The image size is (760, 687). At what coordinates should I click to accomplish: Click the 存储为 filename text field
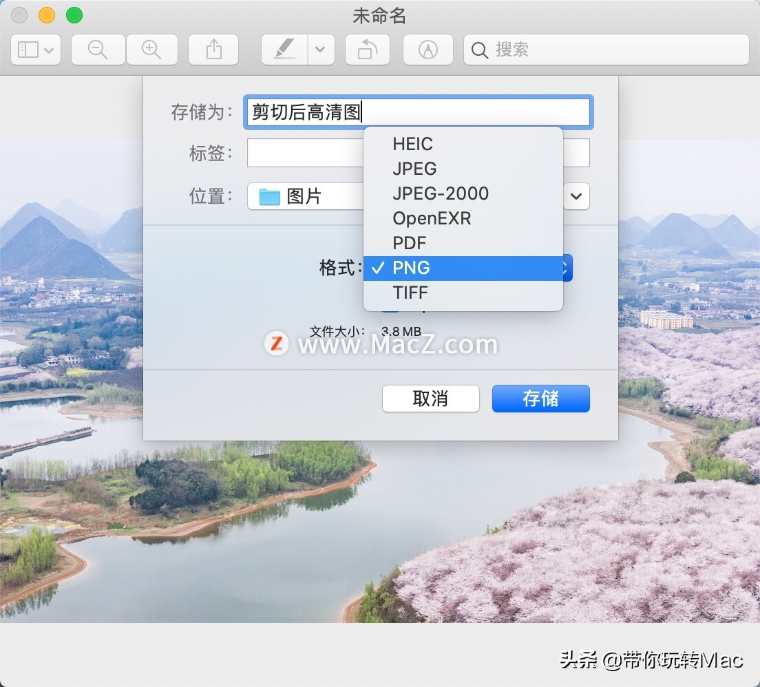[418, 112]
